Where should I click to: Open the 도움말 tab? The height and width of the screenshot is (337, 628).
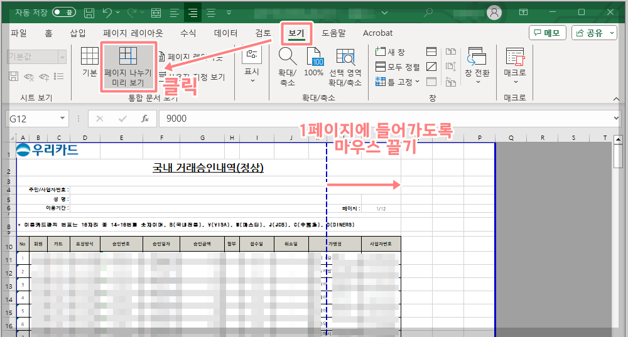tap(334, 33)
